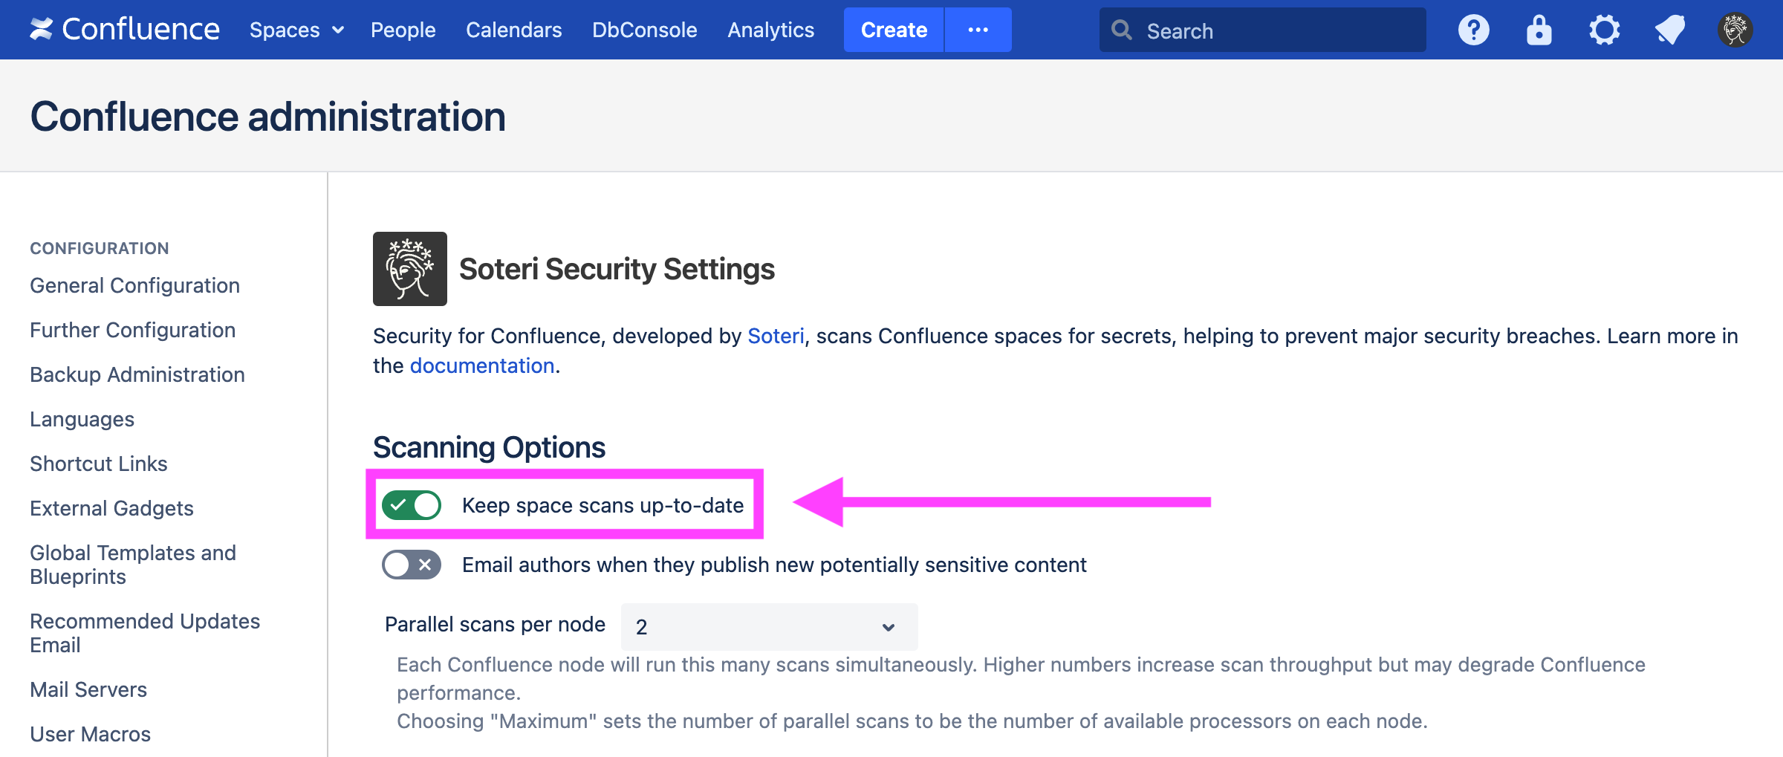
Task: Open the ellipsis more-options menu beside Create
Action: coord(978,29)
